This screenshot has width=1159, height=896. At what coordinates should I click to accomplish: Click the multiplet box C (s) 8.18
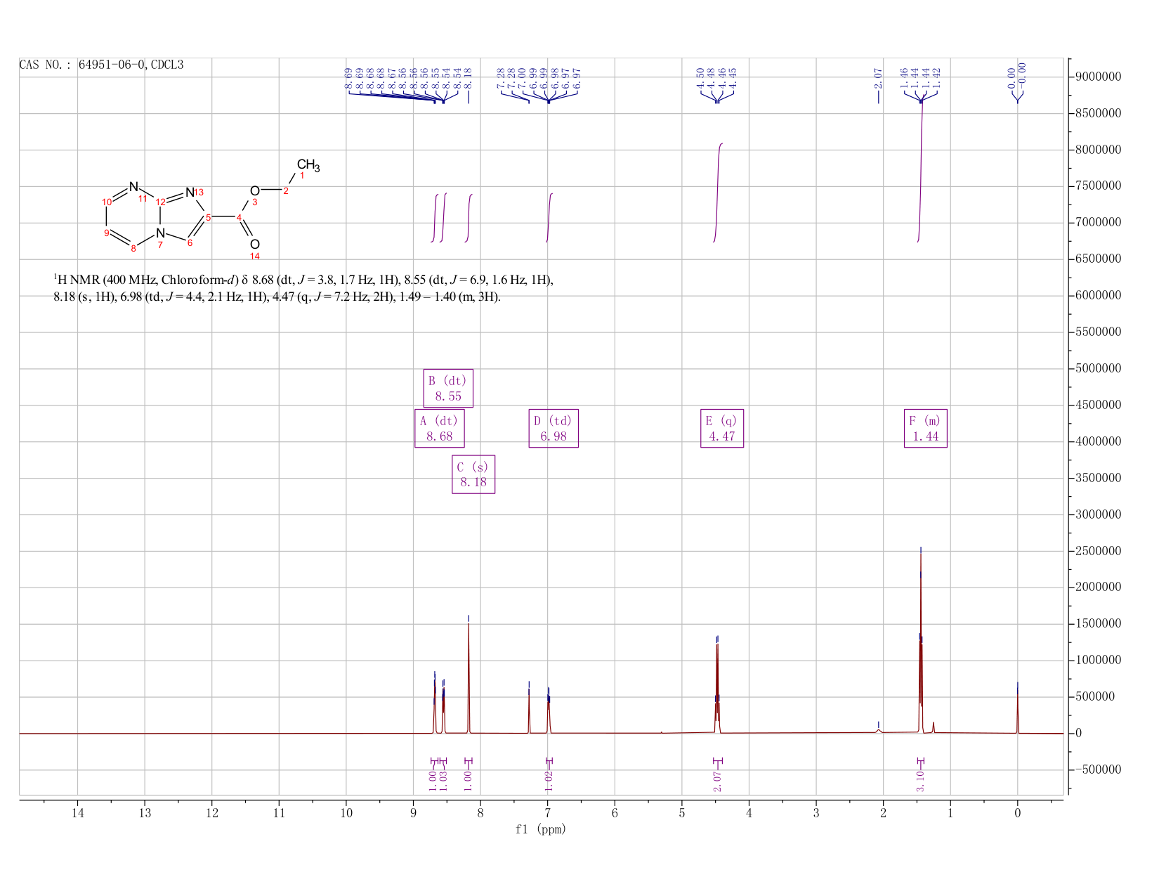pyautogui.click(x=473, y=474)
